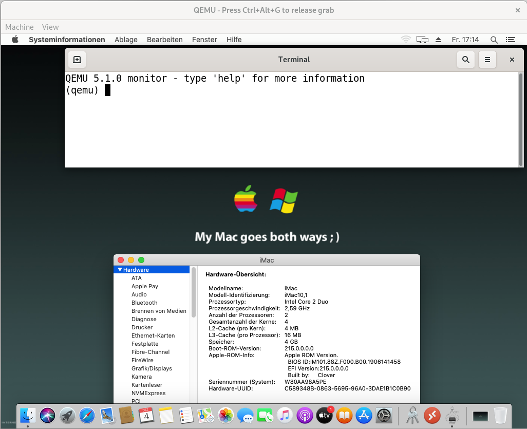Viewport: 527px width, 429px height.
Task: Open Messages in the Dock
Action: [x=246, y=416]
